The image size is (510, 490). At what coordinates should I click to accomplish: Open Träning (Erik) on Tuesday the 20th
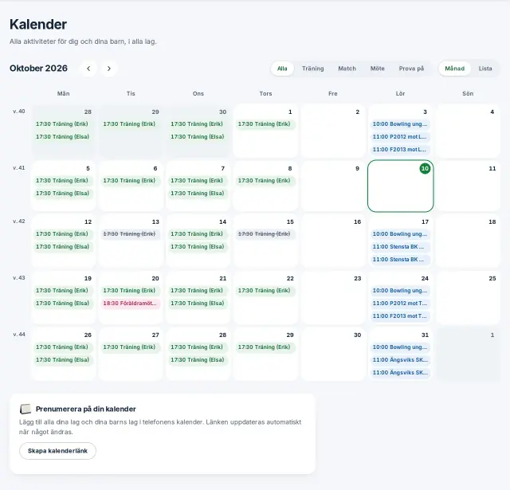pos(130,291)
